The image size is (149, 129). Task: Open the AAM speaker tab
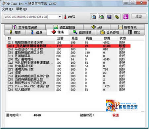click(x=97, y=27)
